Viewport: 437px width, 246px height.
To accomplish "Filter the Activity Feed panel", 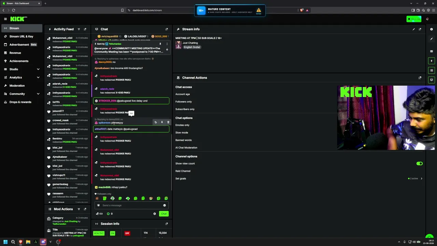I will tap(79, 29).
